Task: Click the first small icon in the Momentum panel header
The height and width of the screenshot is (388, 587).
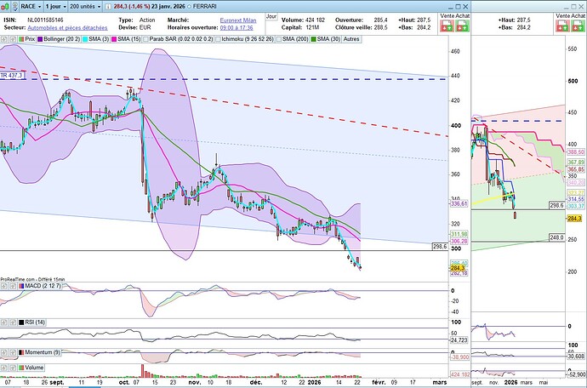Action: click(3, 352)
